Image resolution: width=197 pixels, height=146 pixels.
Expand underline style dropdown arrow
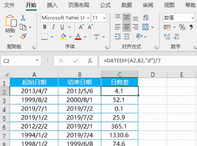click(70, 27)
